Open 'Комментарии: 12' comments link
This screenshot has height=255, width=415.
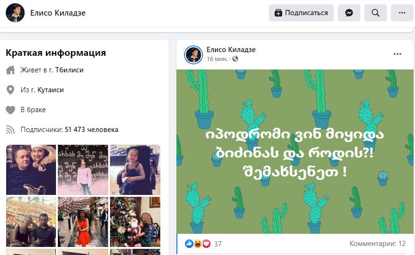(x=378, y=243)
